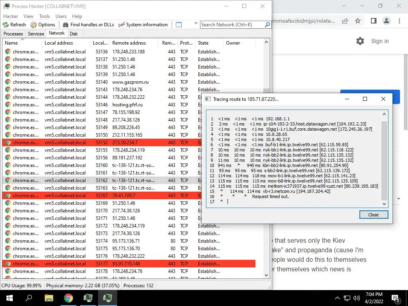Open File Explorer from taskbar

[49, 298]
